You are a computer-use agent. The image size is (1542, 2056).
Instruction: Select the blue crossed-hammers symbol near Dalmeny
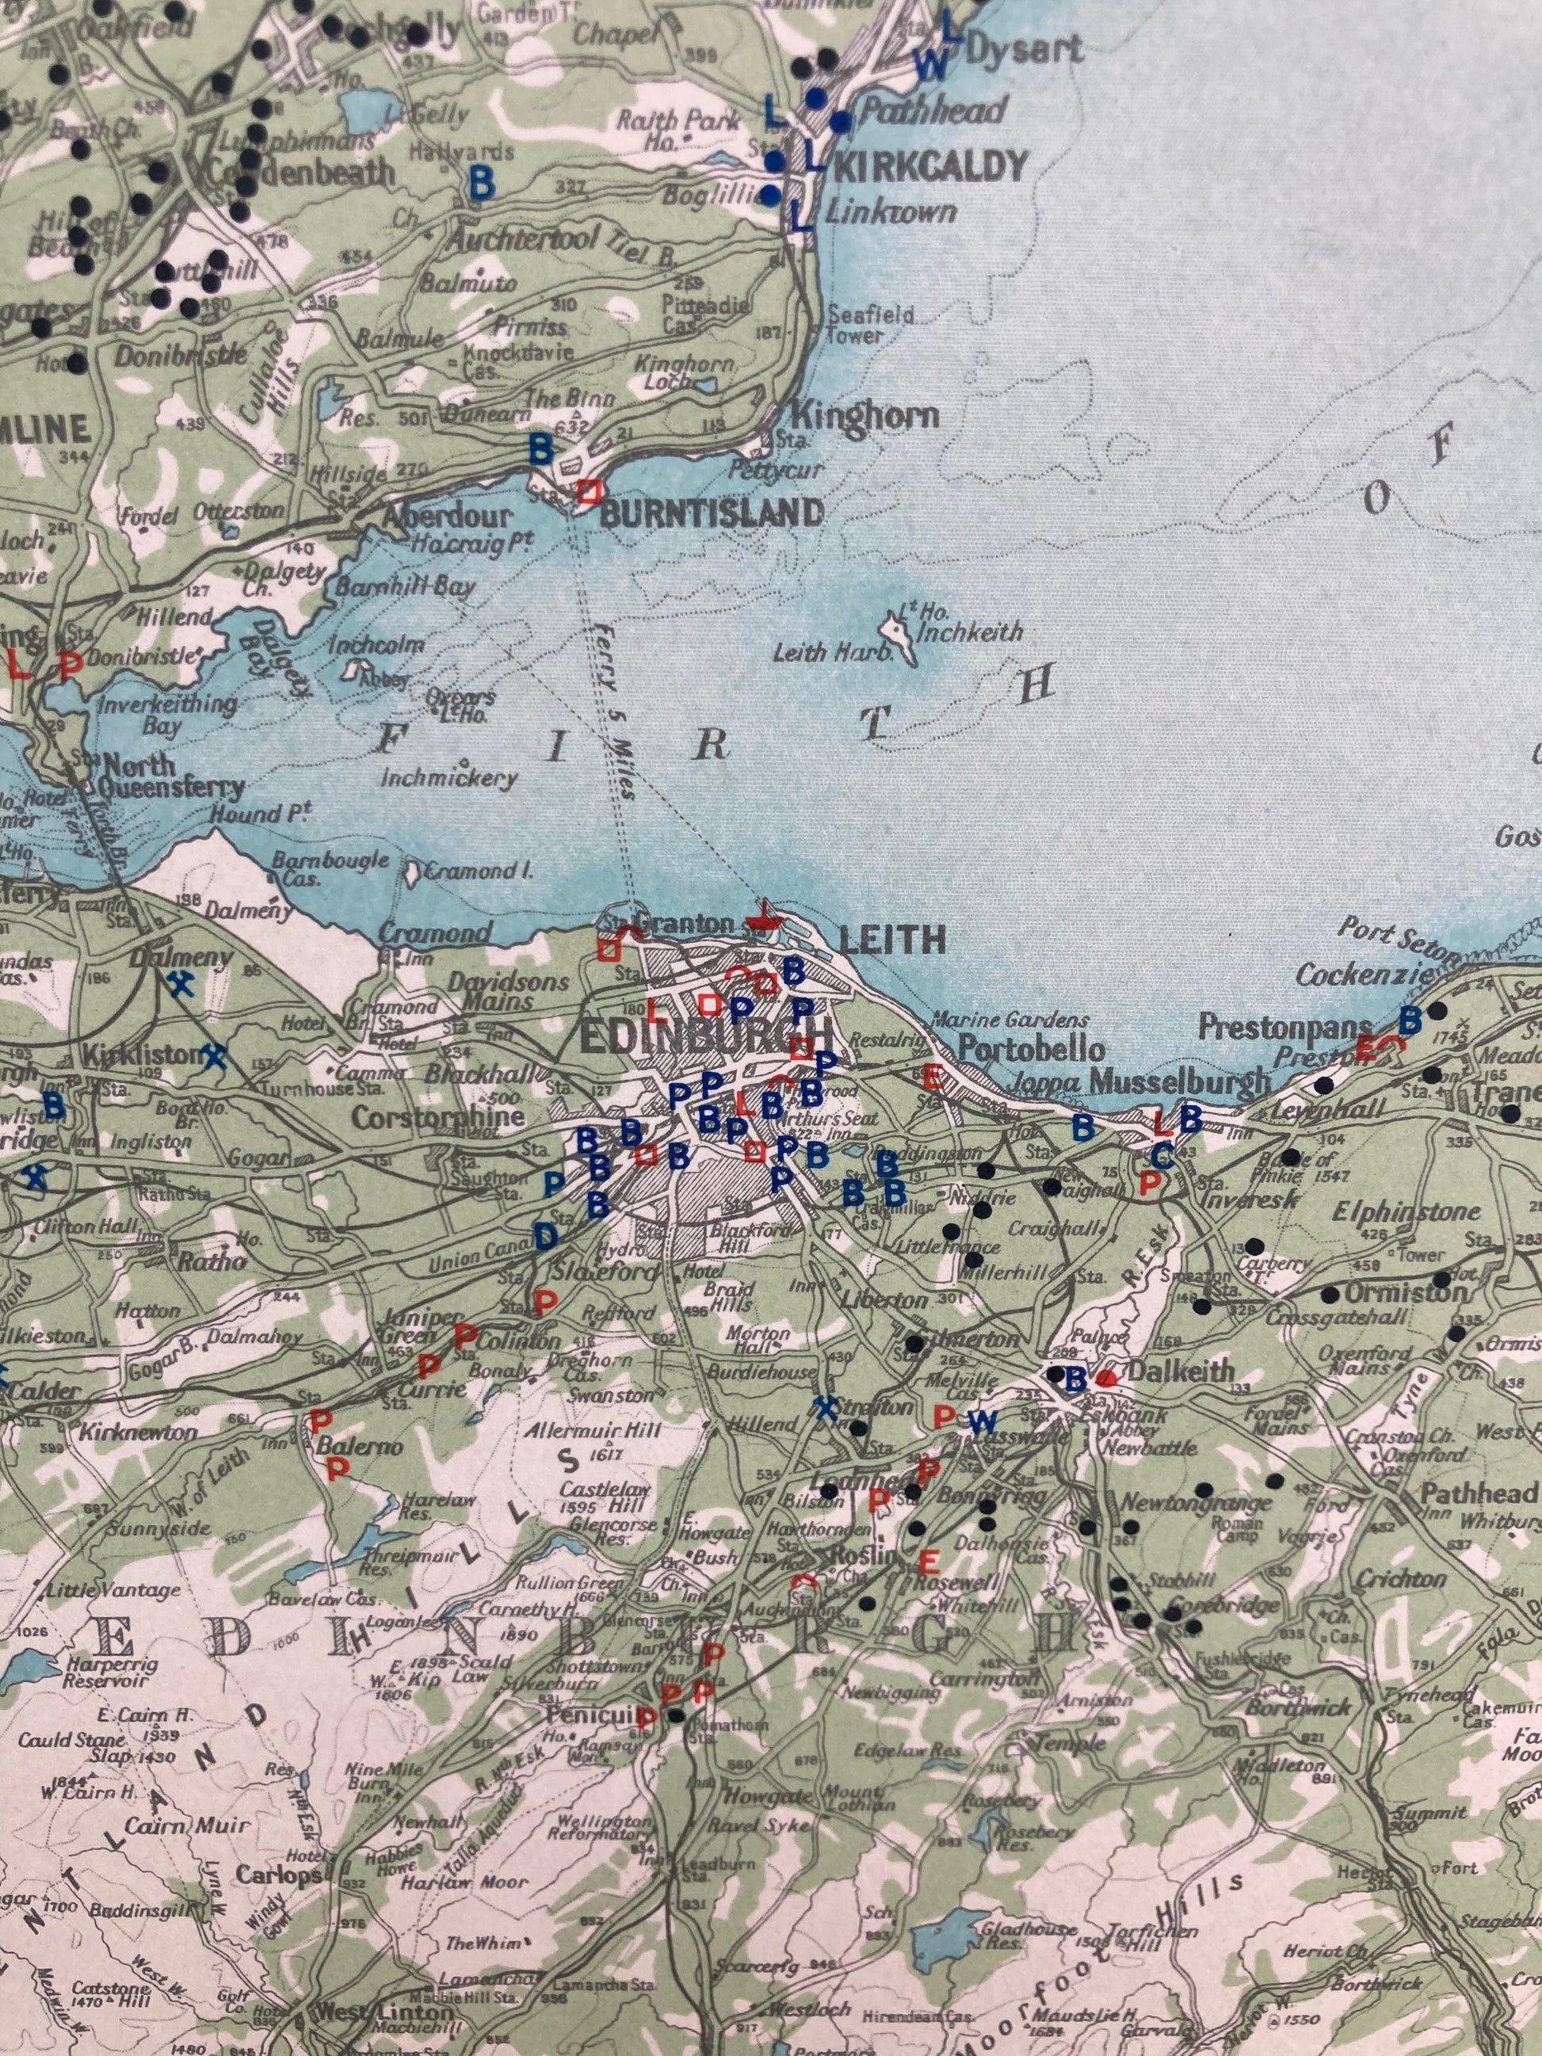(182, 983)
